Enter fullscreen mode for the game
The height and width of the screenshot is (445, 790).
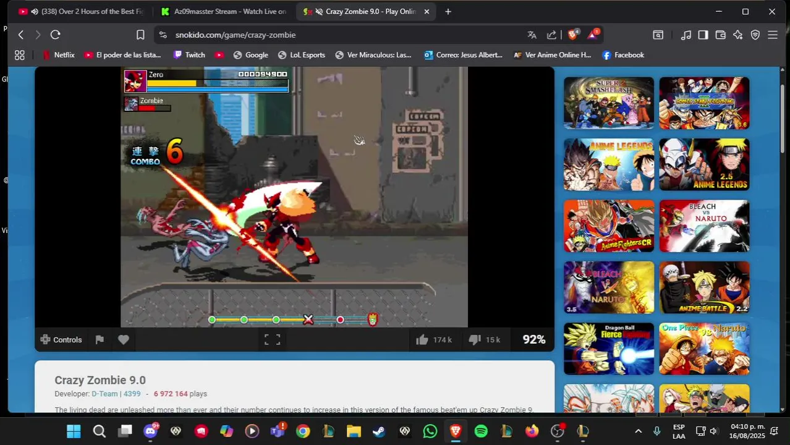point(273,339)
